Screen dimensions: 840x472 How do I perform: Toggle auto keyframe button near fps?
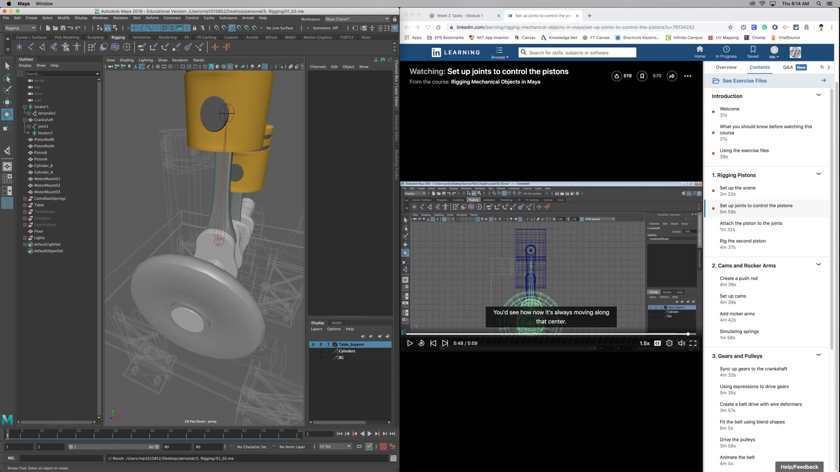click(383, 447)
